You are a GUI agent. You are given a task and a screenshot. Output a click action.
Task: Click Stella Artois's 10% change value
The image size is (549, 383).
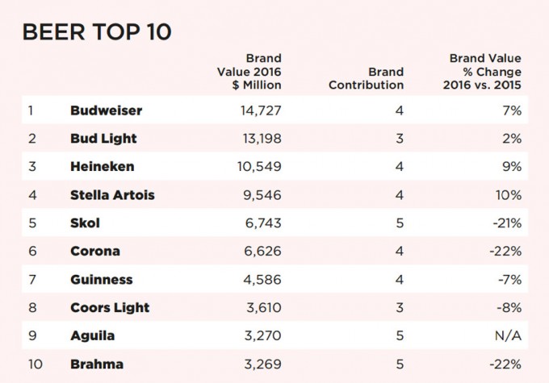[509, 195]
